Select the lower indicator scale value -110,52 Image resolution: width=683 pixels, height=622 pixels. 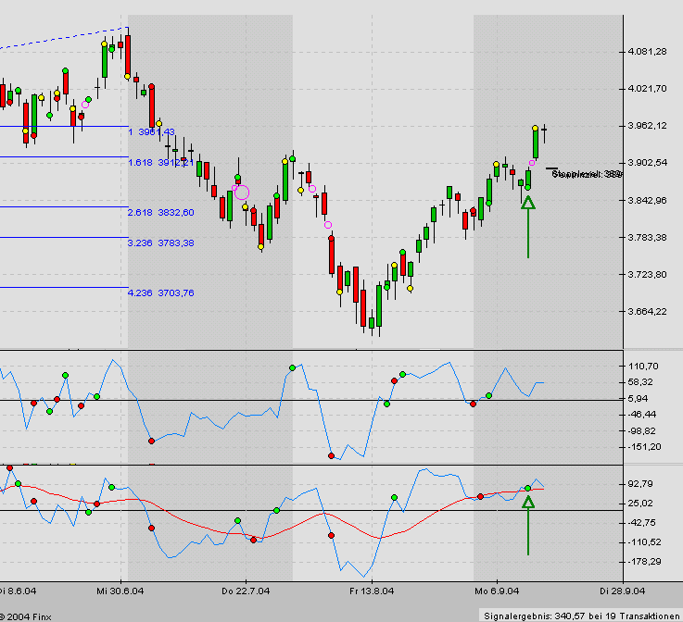pos(645,542)
